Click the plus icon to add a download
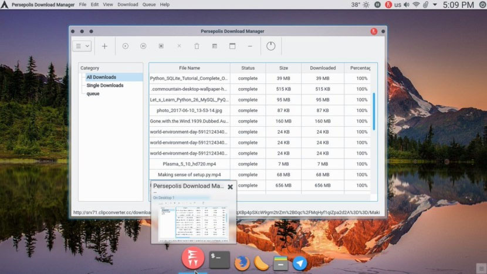The height and width of the screenshot is (274, 487). (104, 46)
